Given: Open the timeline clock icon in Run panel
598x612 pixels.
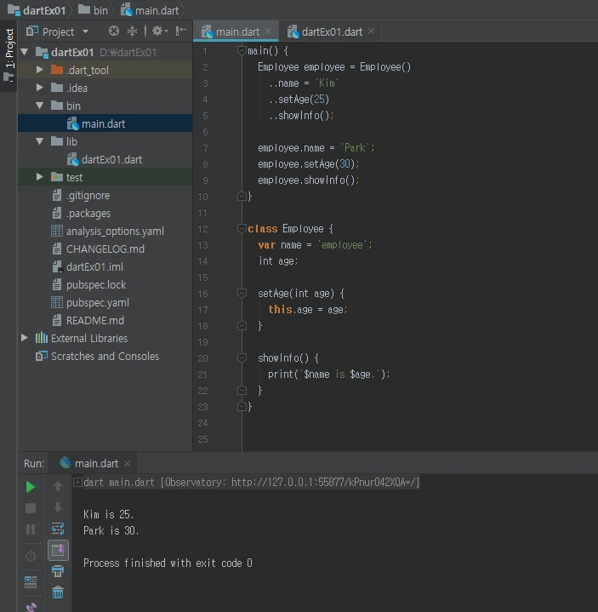Looking at the screenshot, I should click(x=31, y=556).
